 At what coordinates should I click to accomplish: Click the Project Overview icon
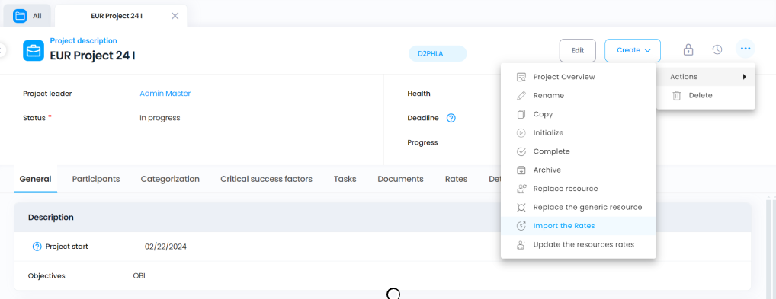pos(521,77)
